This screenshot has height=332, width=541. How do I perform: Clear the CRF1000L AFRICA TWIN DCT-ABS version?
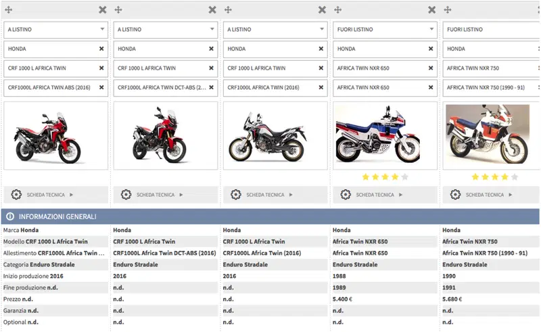(211, 87)
